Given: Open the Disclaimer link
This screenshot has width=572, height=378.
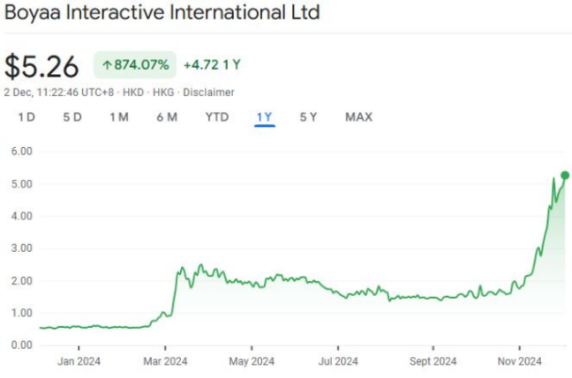Looking at the screenshot, I should (209, 92).
